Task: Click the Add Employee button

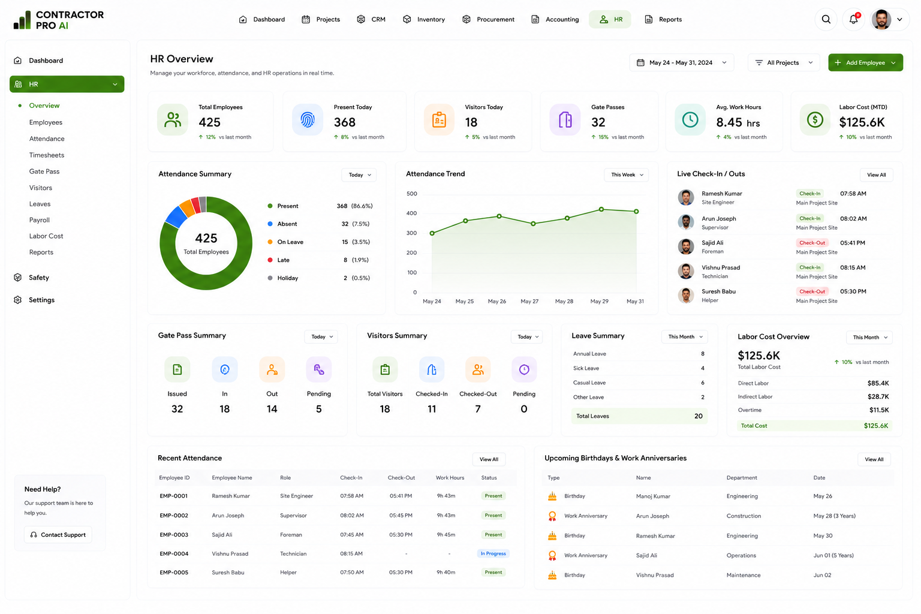Action: (x=865, y=62)
